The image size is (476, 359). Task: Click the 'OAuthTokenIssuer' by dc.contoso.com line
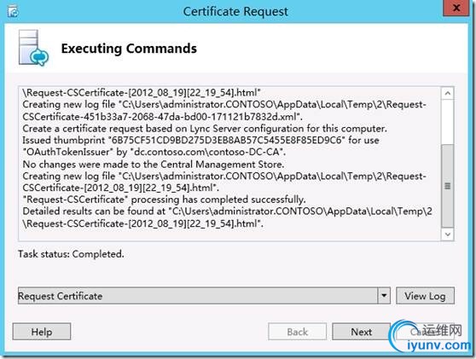pyautogui.click(x=154, y=152)
